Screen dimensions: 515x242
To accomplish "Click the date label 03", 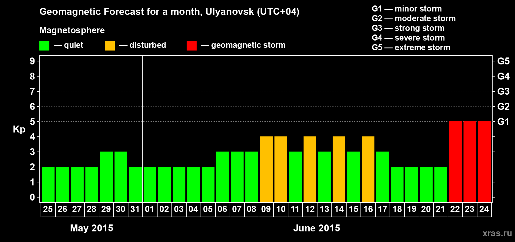I will 179,209.
